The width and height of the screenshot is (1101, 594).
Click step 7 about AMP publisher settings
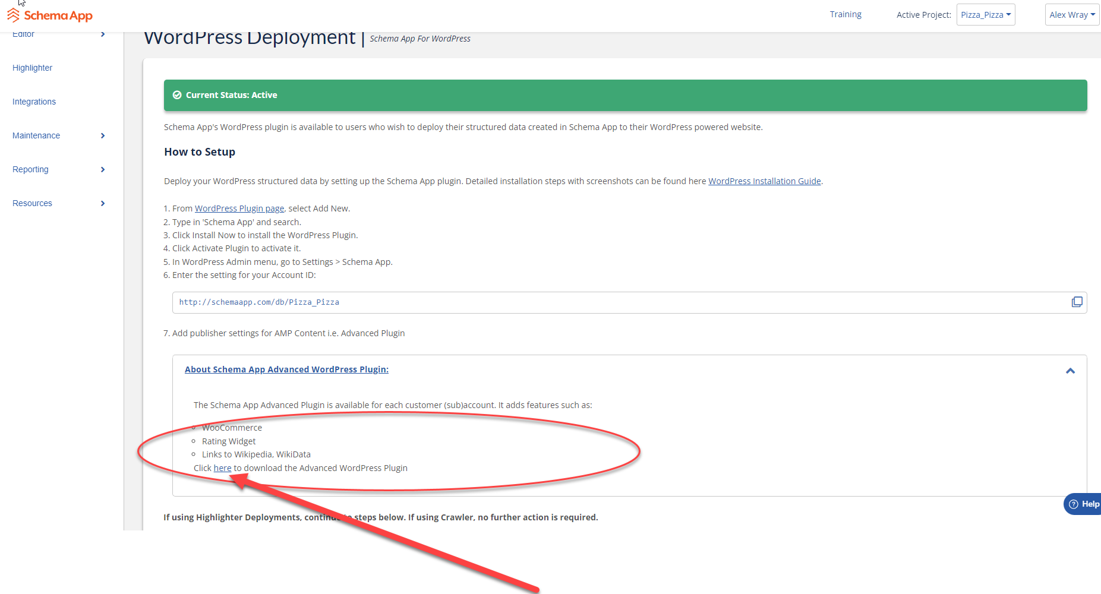[x=284, y=333]
